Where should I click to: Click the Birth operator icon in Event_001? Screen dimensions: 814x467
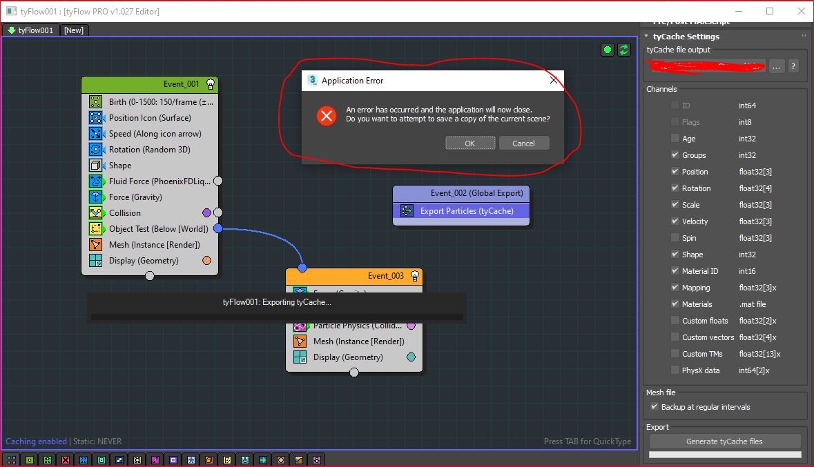click(96, 102)
